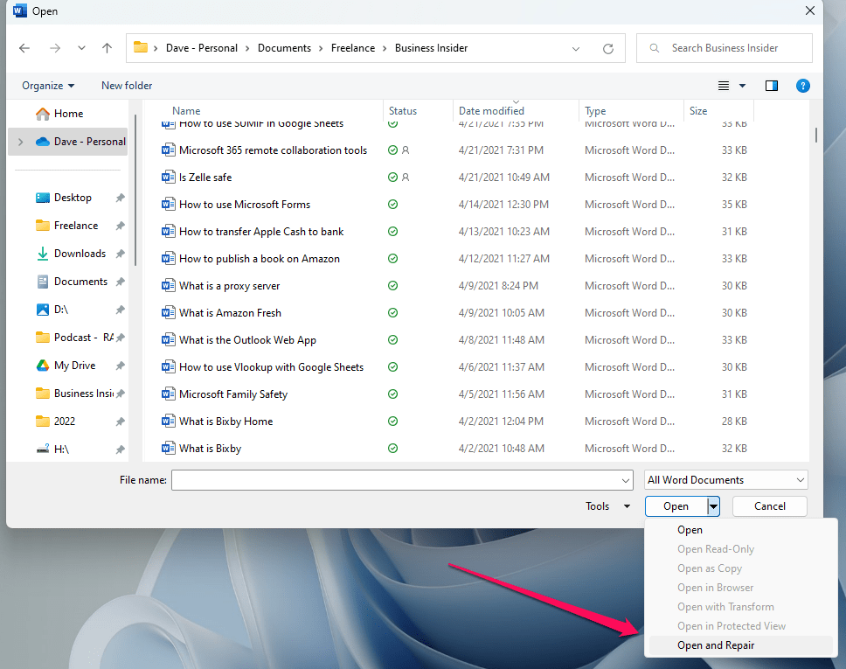846x669 pixels.
Task: Click in the File name field
Action: click(396, 480)
